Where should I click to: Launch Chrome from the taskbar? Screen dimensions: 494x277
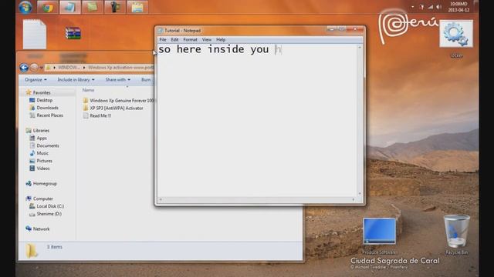click(48, 7)
